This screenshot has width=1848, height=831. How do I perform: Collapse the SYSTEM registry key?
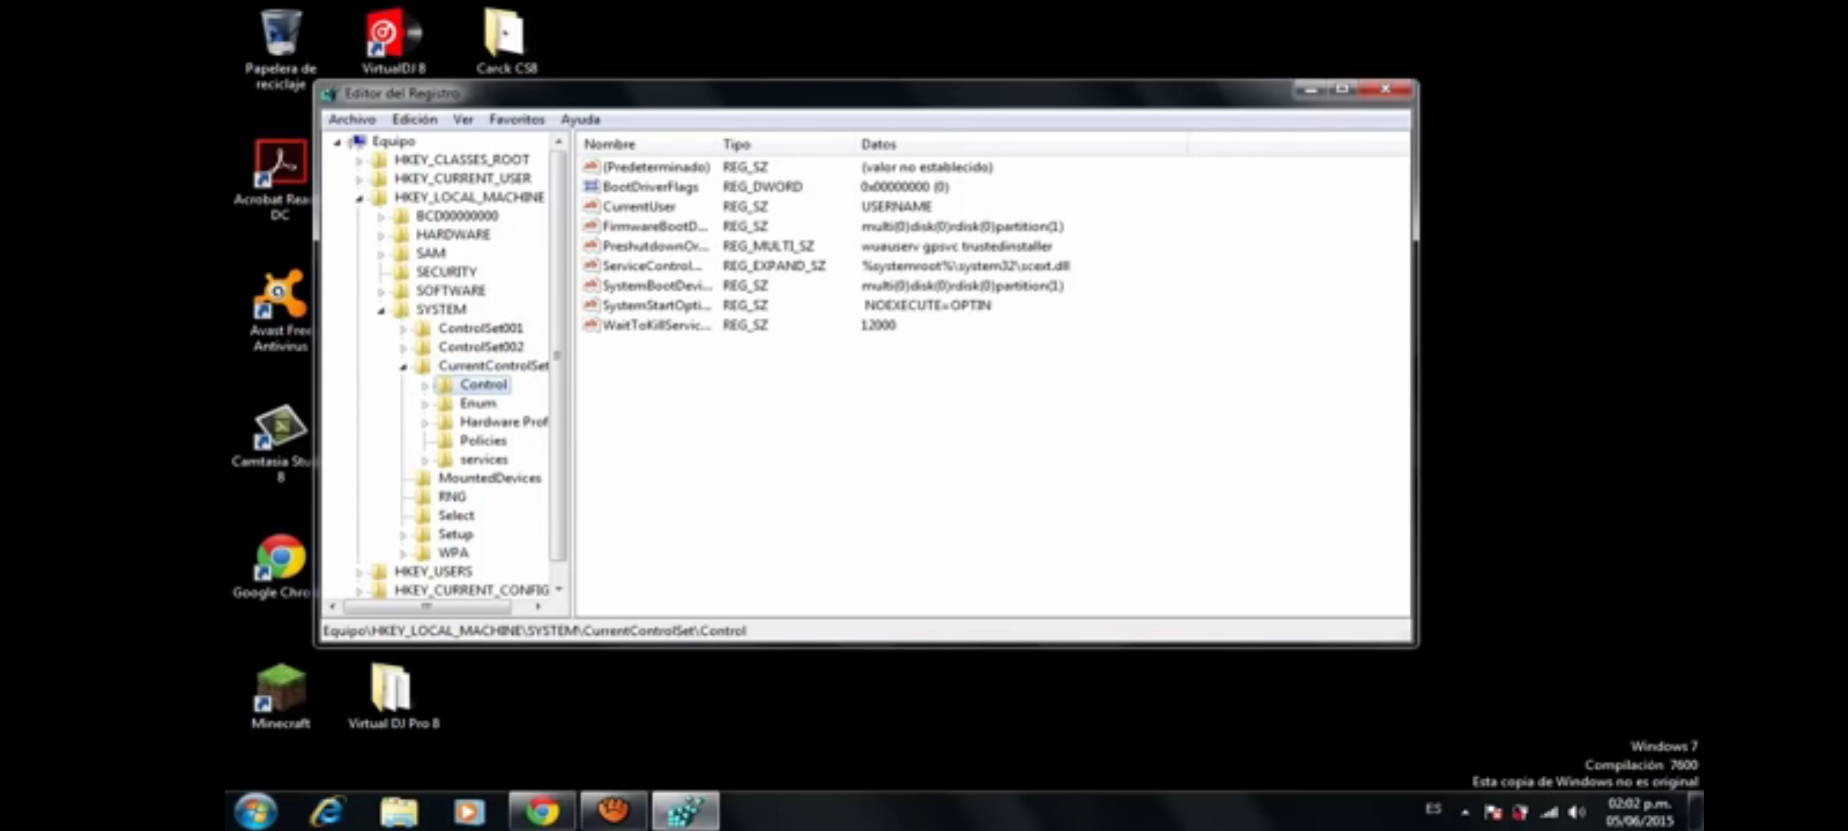click(x=382, y=310)
